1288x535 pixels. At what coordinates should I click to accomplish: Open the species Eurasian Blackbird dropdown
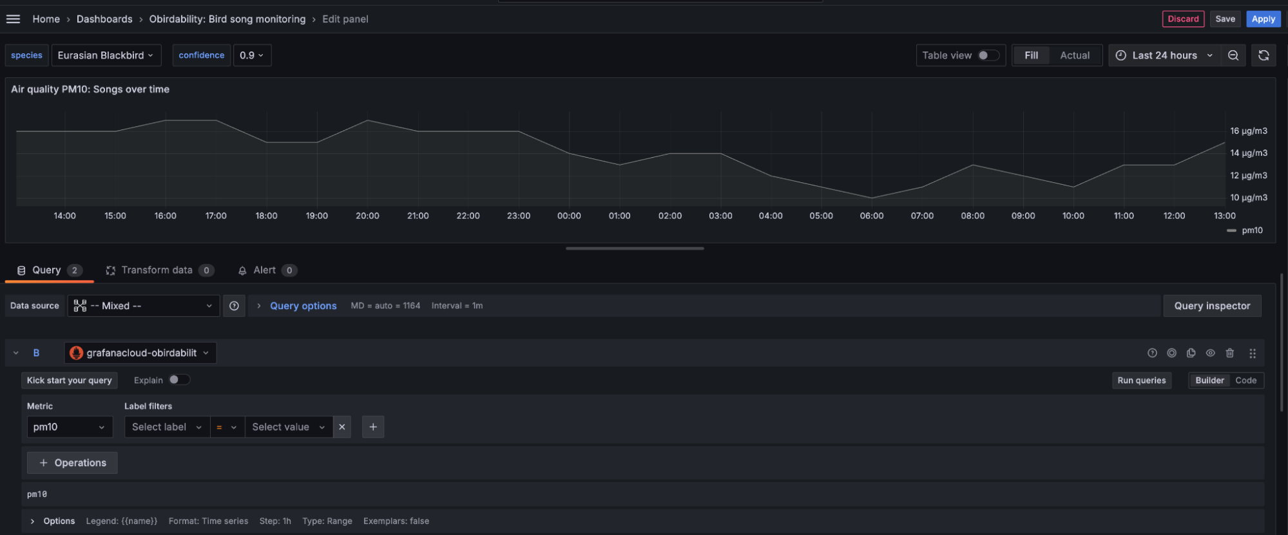tap(106, 55)
